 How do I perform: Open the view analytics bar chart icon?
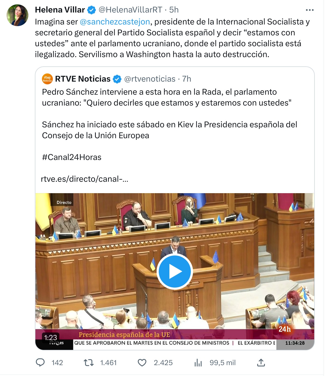point(198,363)
